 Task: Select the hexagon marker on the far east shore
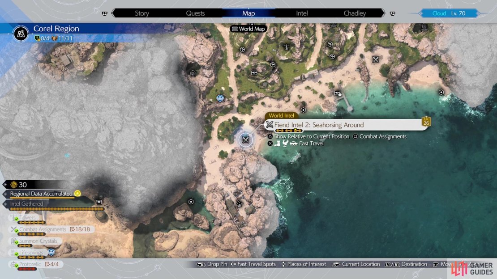(441, 93)
